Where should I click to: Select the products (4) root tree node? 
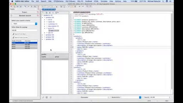48,15
